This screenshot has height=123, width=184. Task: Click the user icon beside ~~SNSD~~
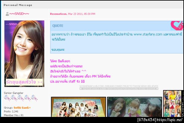point(7,14)
